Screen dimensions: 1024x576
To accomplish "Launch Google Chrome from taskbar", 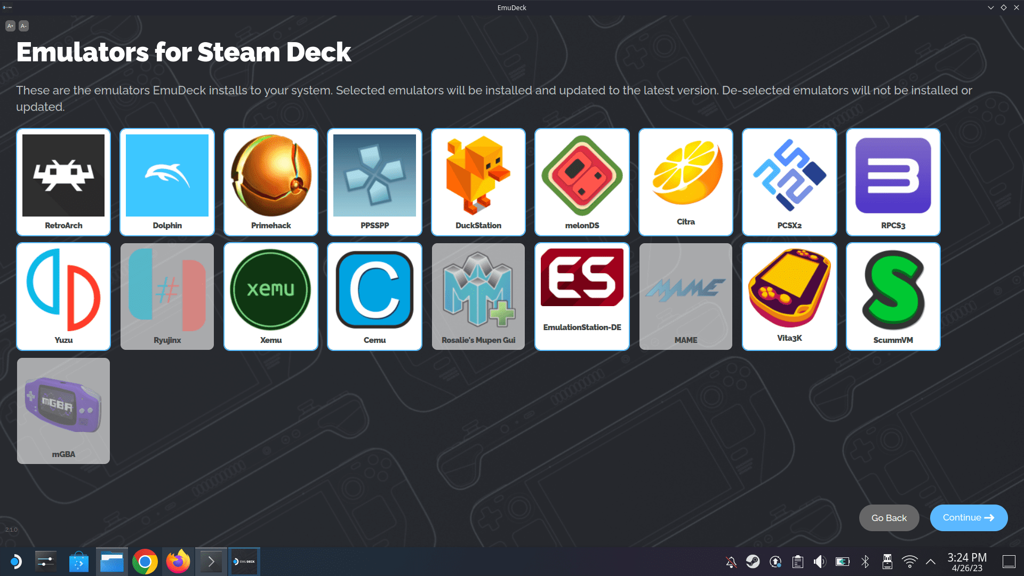I will point(145,562).
